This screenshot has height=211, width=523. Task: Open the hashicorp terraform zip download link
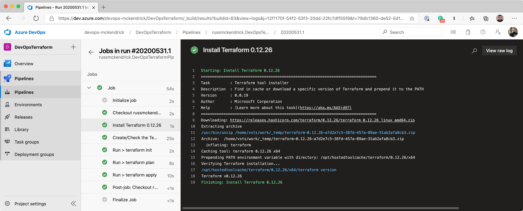322,120
